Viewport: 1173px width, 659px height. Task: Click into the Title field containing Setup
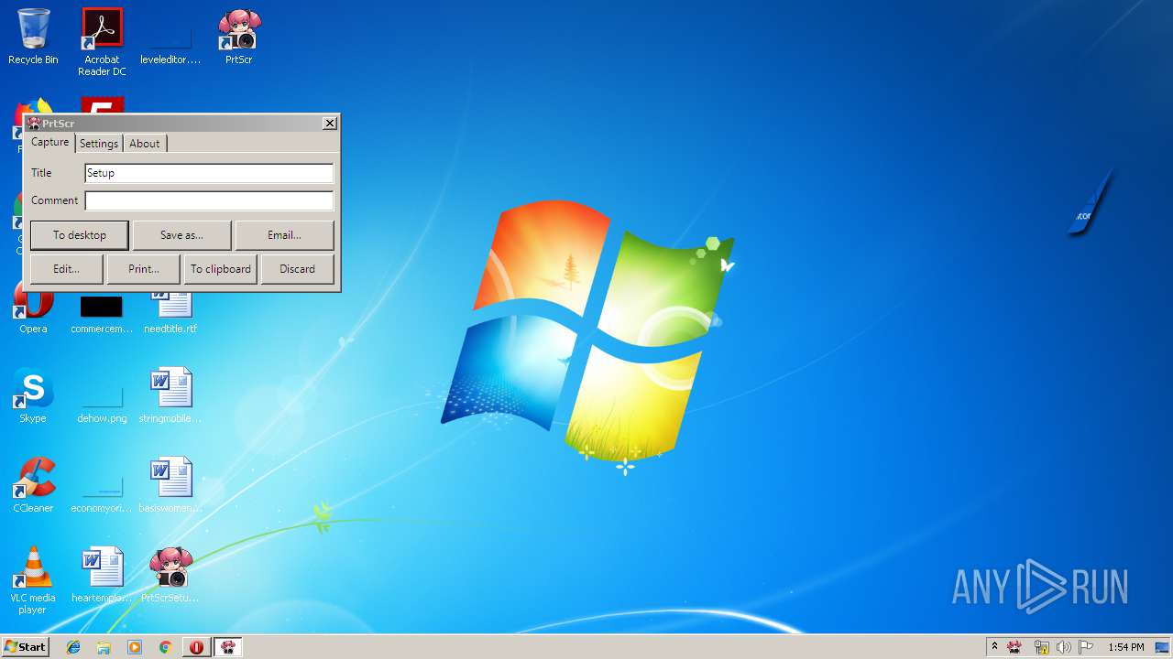coord(209,173)
